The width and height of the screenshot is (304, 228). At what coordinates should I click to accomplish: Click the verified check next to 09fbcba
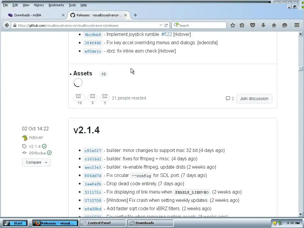tap(50, 153)
